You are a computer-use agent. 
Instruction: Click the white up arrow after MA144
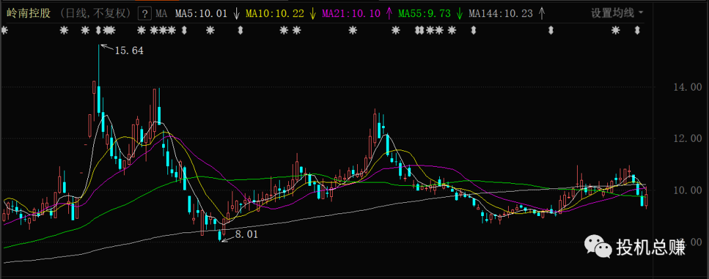click(x=541, y=12)
